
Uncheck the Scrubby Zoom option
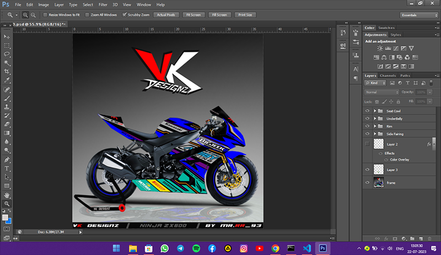point(124,15)
